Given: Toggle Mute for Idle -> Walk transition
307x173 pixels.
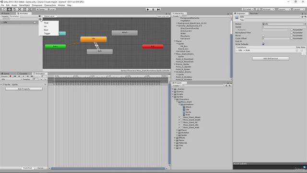Looking at the screenshot, I should 302,50.
